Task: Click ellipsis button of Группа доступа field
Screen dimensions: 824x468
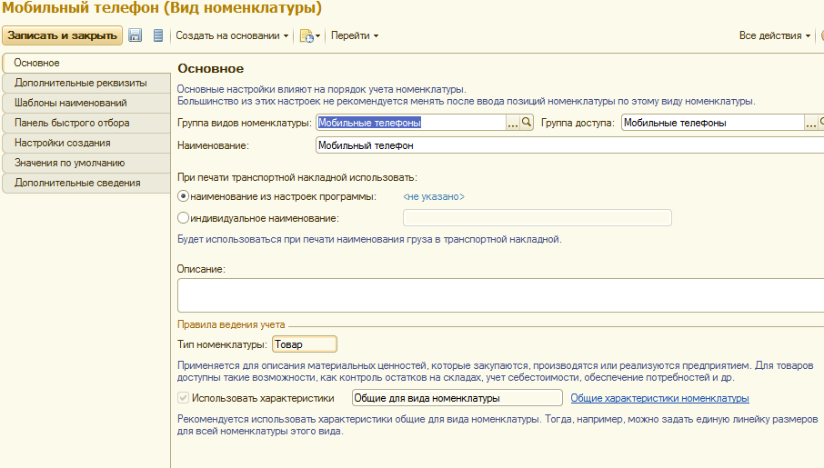Action: tap(810, 123)
